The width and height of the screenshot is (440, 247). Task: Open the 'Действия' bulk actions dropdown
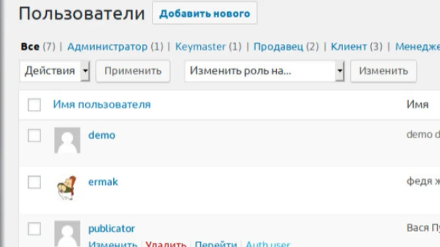click(54, 71)
